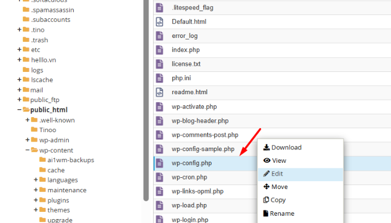The height and width of the screenshot is (223, 391).
Task: Expand the wp-admin folder
Action: [27, 139]
